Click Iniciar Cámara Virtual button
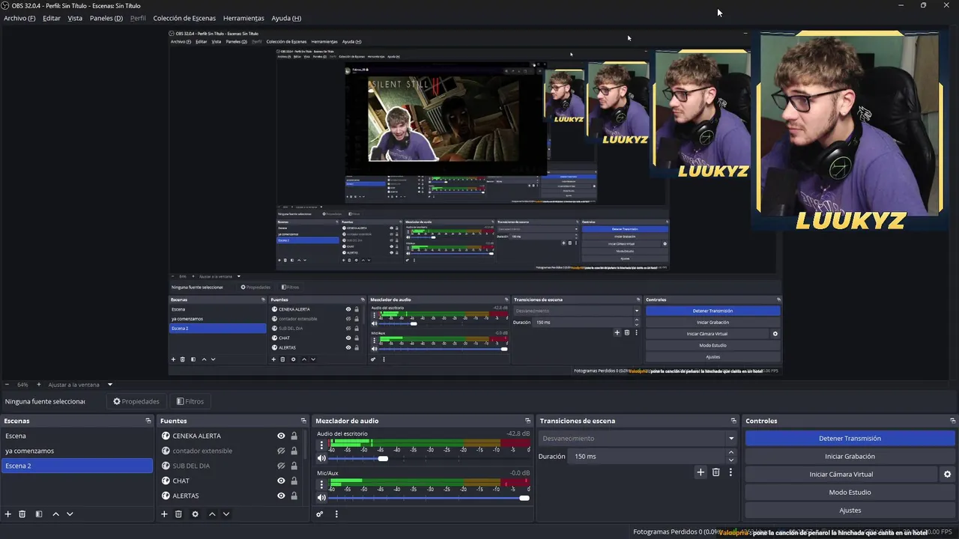This screenshot has width=959, height=539. [841, 475]
